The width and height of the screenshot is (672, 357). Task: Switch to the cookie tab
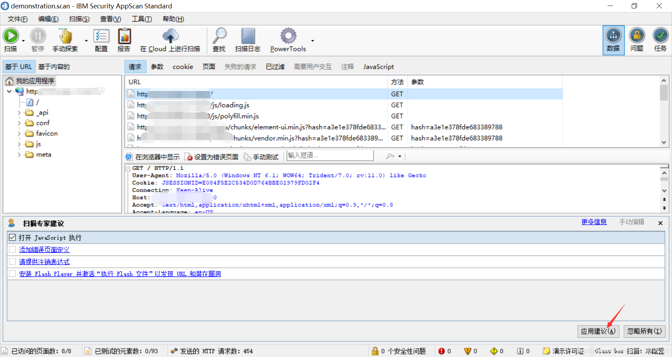pyautogui.click(x=183, y=66)
